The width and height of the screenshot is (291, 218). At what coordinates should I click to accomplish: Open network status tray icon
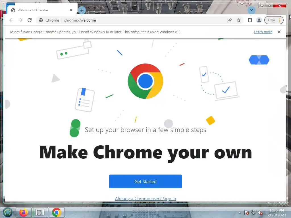(x=253, y=213)
